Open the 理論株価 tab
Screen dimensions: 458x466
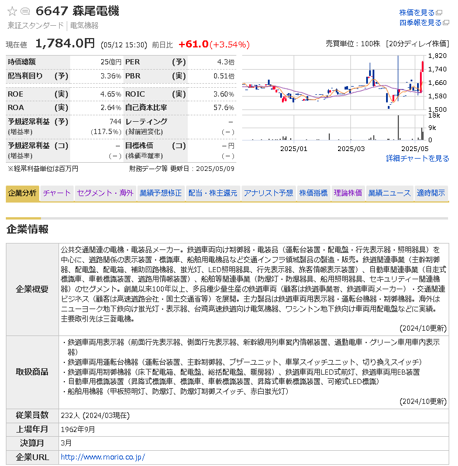[x=347, y=193]
